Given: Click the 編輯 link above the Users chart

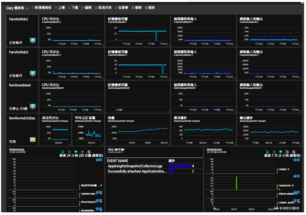Looking at the screenshot, I should [x=296, y=160].
